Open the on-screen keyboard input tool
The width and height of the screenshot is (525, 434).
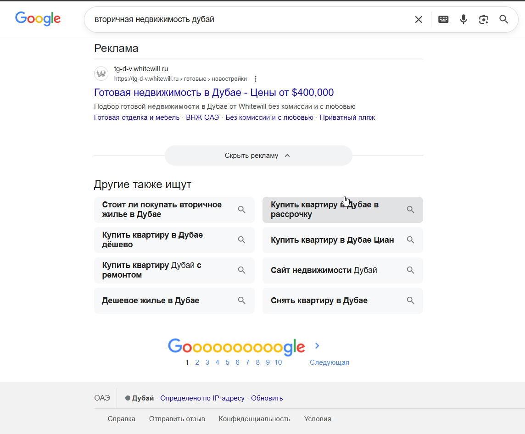pyautogui.click(x=443, y=19)
